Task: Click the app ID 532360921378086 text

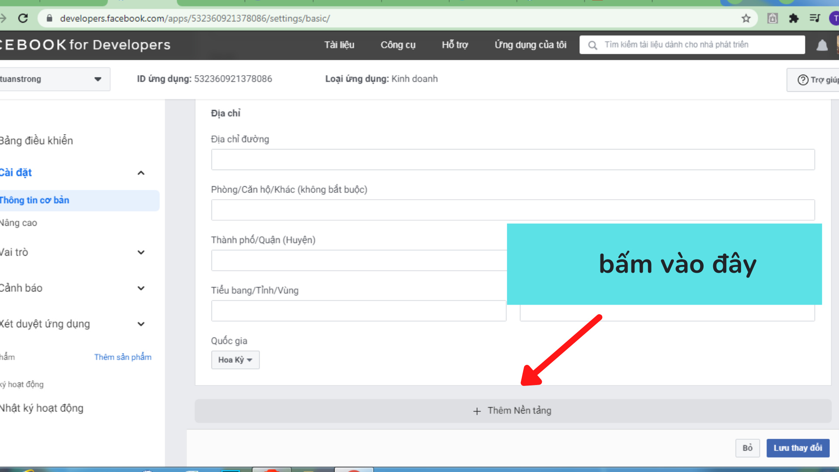Action: (x=233, y=79)
